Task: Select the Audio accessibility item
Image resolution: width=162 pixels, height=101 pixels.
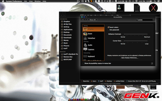Action: [93, 45]
